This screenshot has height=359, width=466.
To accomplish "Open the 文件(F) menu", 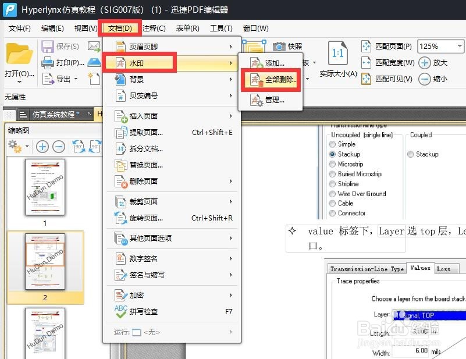I will pyautogui.click(x=19, y=29).
